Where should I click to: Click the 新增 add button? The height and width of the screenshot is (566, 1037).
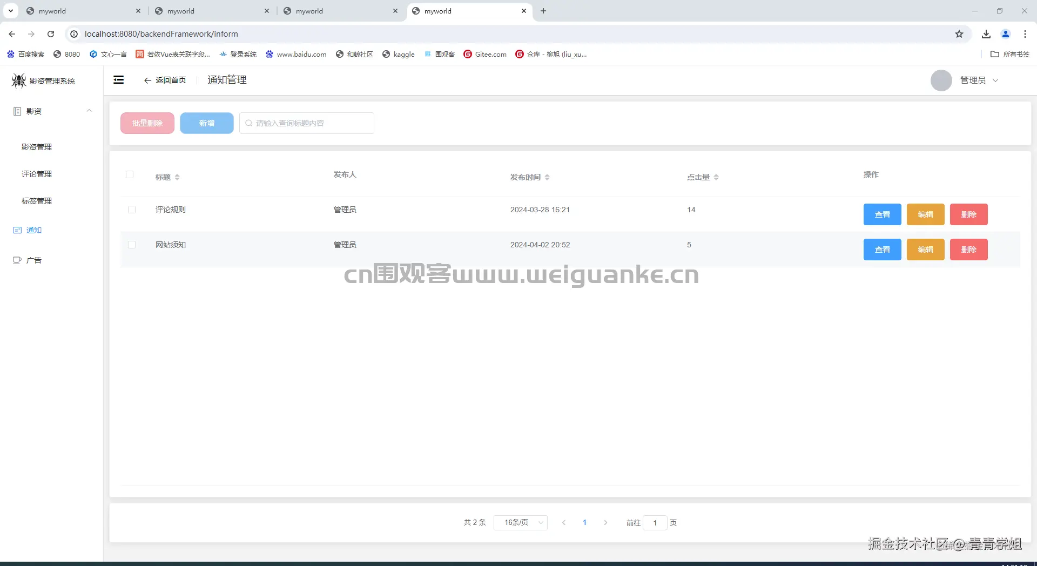pos(206,123)
